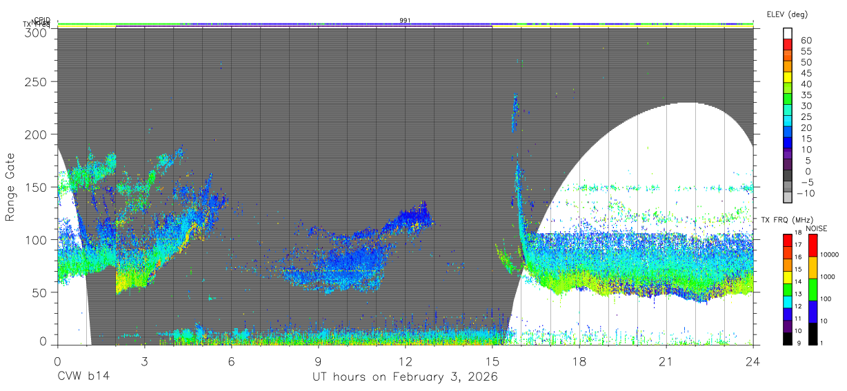The height and width of the screenshot is (391, 847).
Task: Click the y-axis tick label 300
Action: click(37, 32)
